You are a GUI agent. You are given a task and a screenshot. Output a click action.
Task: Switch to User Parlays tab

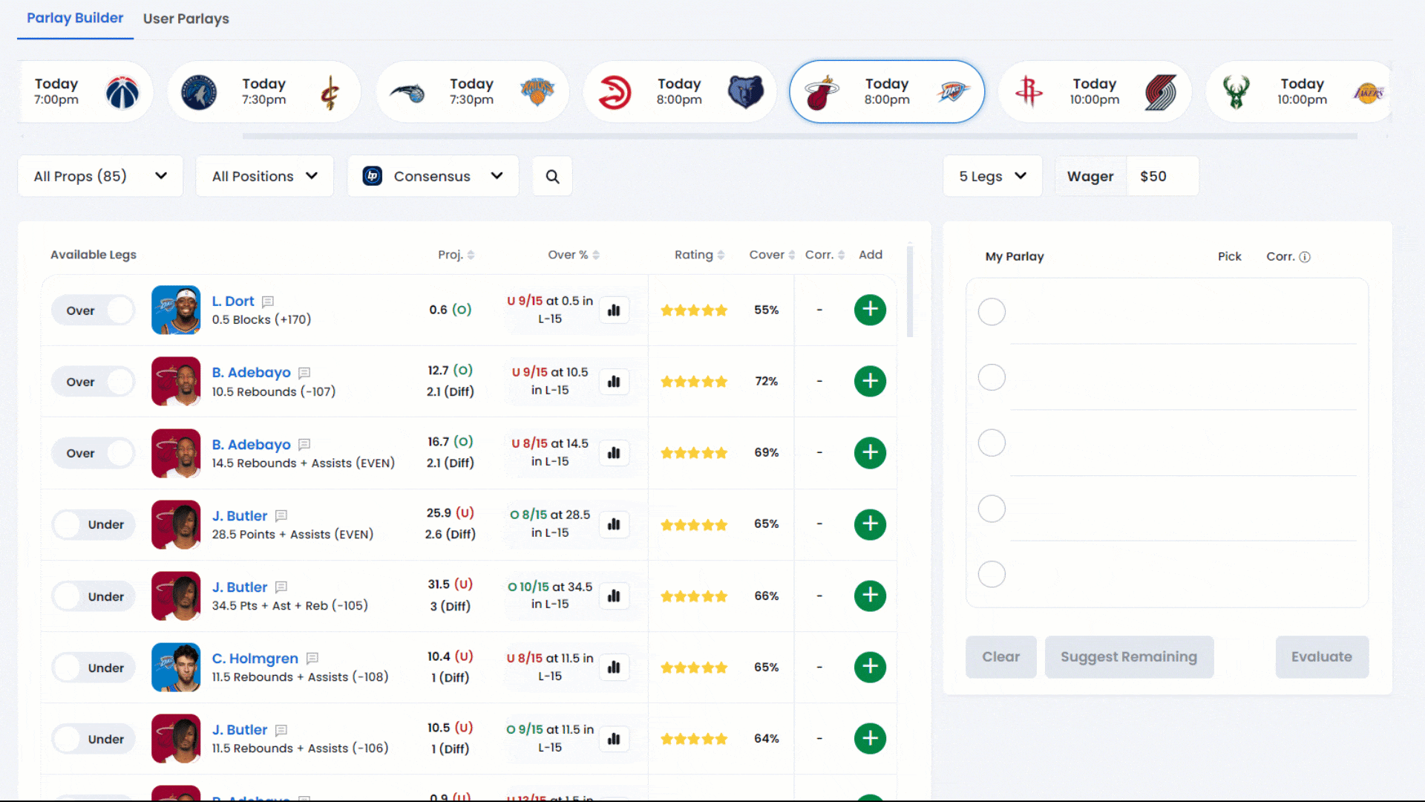[186, 19]
